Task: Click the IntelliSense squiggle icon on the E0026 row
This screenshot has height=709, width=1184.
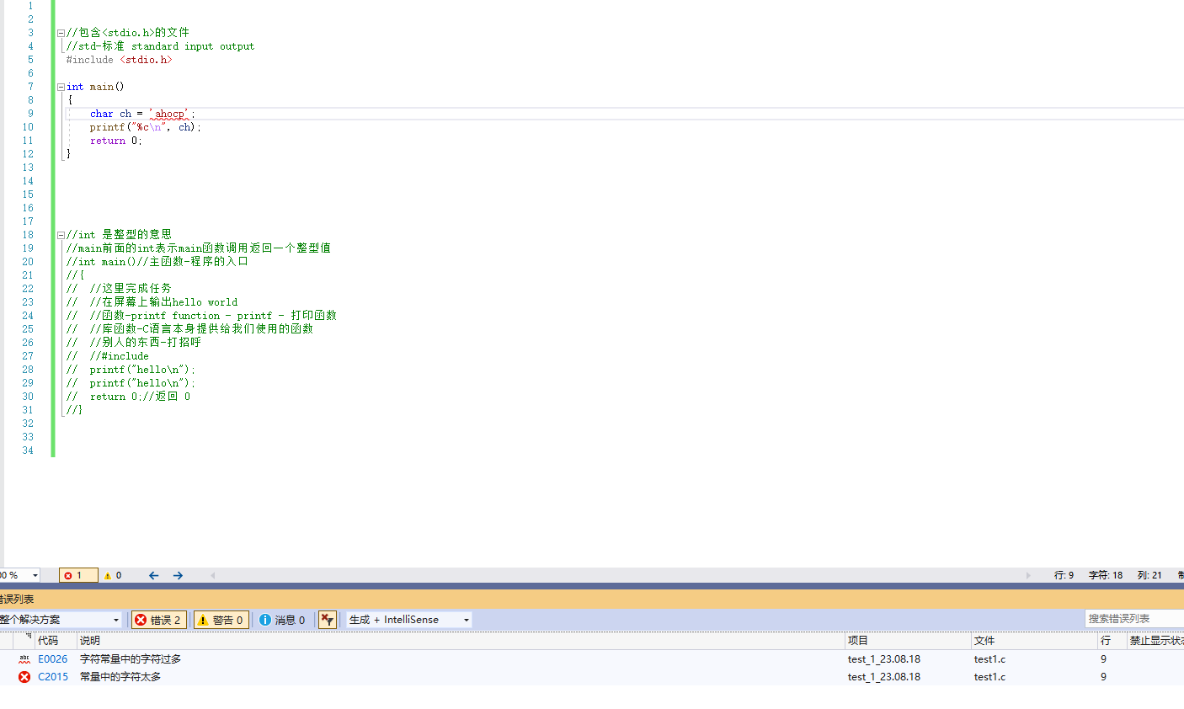Action: click(x=24, y=659)
